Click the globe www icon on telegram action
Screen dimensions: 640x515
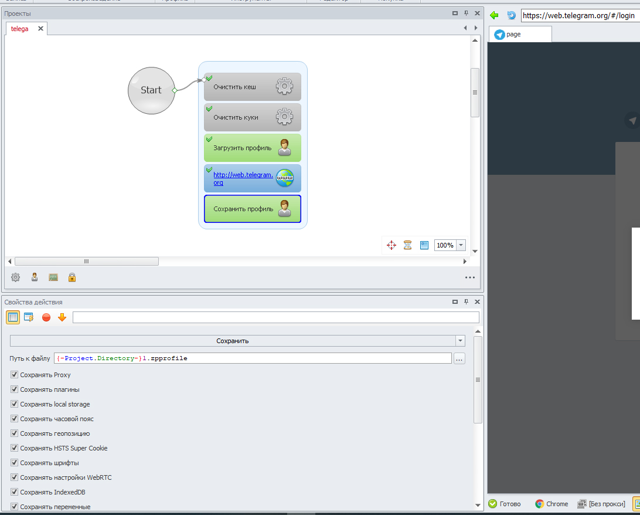pos(284,178)
